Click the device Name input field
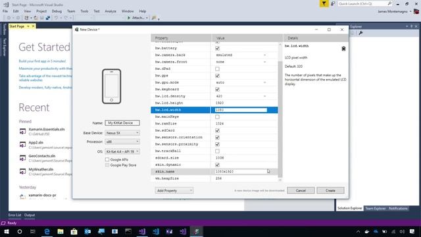The image size is (421, 237). [122, 123]
